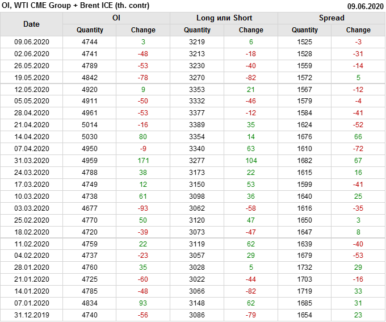
Task: Click the Change subheader under Spread
Action: pyautogui.click(x=358, y=30)
